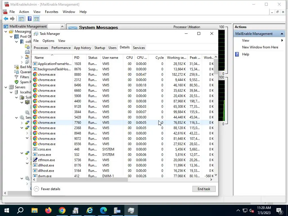Open the Users tab
The width and height of the screenshot is (288, 216).
(x=112, y=48)
